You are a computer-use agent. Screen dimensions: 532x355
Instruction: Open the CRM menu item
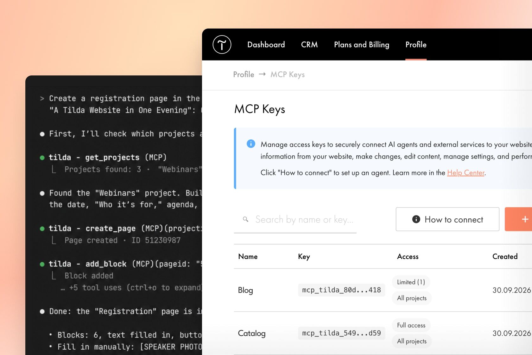pyautogui.click(x=309, y=45)
